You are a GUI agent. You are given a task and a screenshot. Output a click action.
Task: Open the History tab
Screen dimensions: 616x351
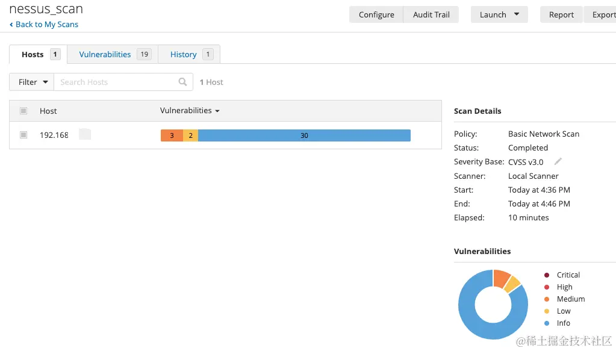[x=189, y=54]
